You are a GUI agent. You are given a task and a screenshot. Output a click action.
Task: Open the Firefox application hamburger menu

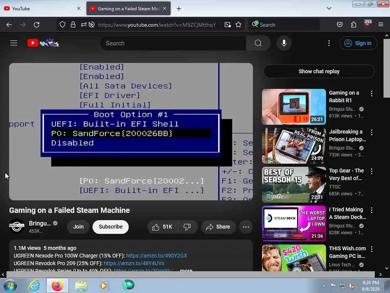click(x=380, y=24)
